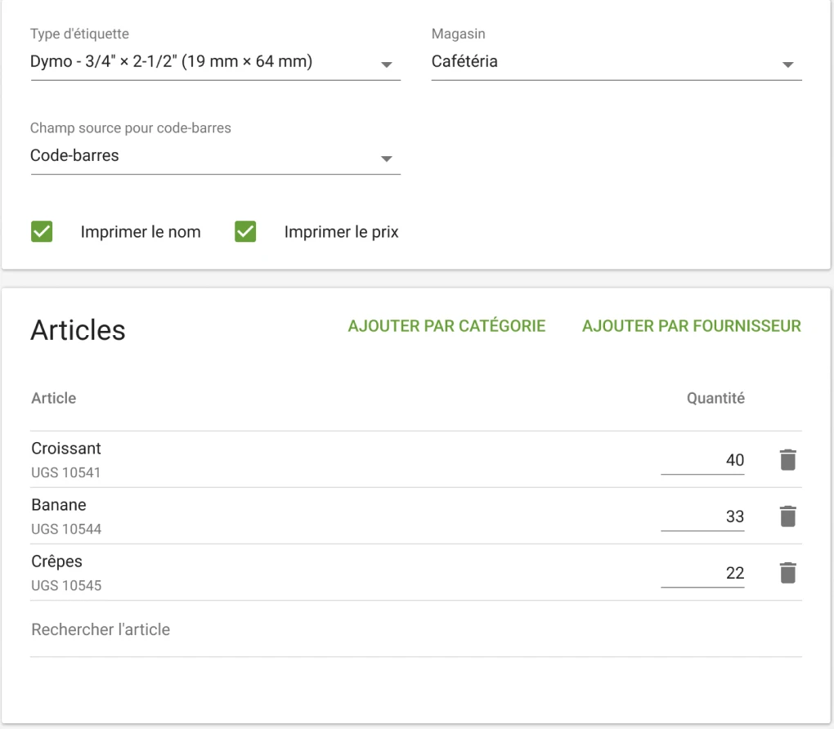834x729 pixels.
Task: Click Ajouter par fournisseur button
Action: click(x=691, y=326)
